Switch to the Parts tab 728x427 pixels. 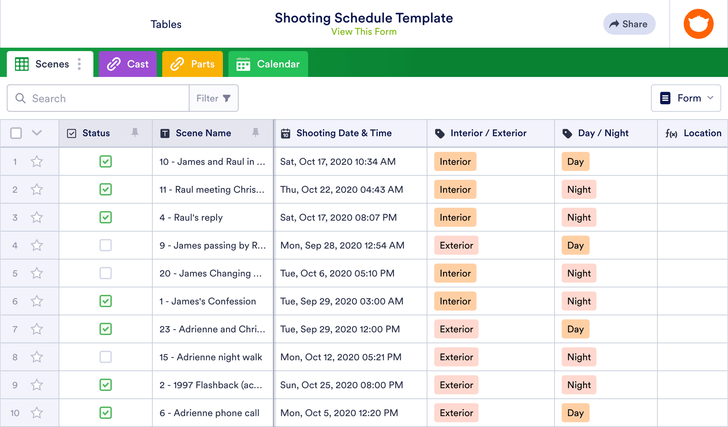193,64
